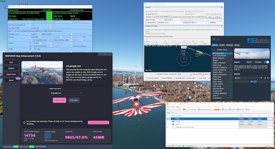
Task: Open HubHop in MobiFlight toolbar
Action: 233,109
